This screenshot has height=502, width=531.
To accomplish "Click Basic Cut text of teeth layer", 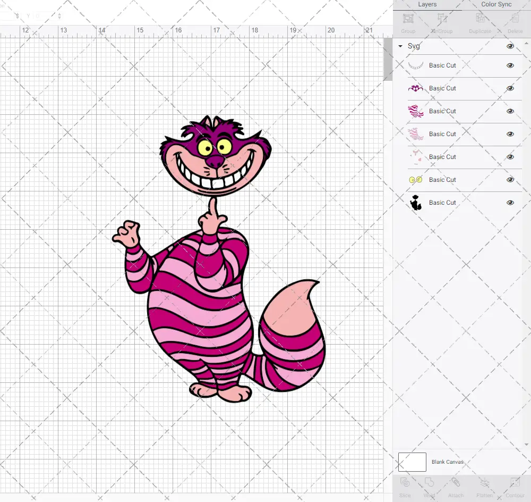I will pos(442,65).
